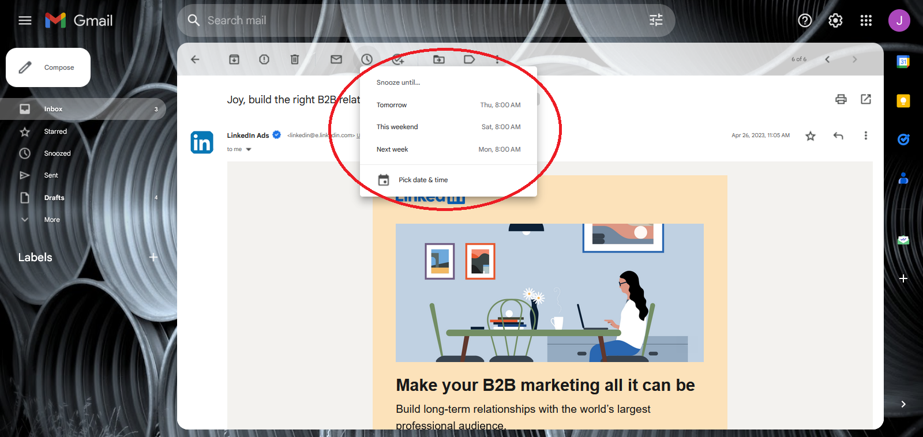Show newer email arrow

(x=827, y=59)
